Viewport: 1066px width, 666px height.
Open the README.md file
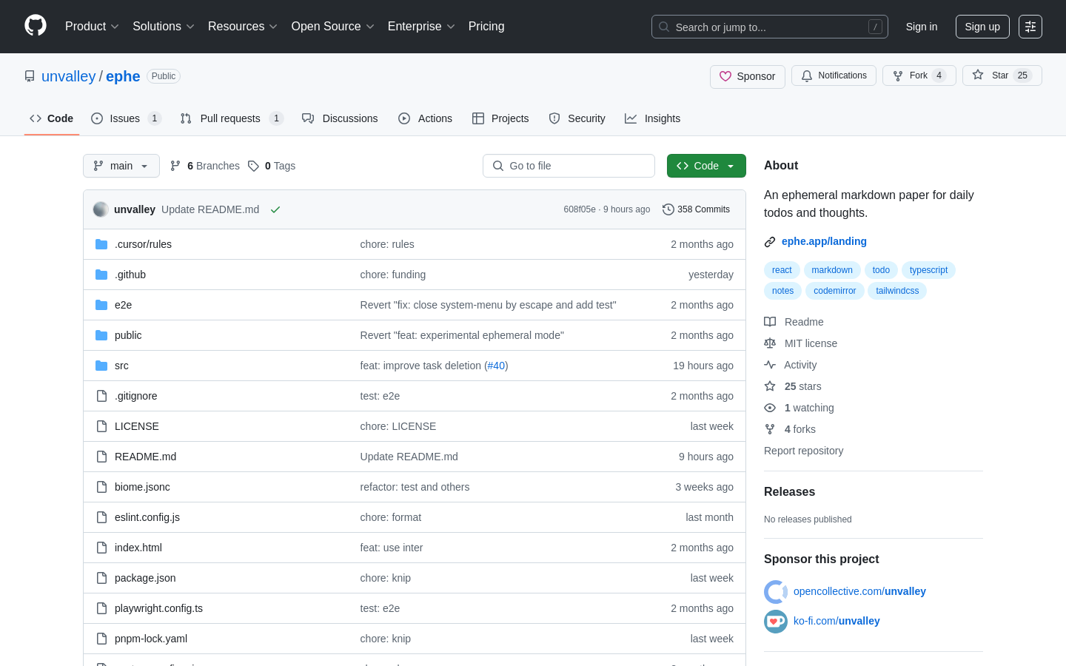[146, 457]
